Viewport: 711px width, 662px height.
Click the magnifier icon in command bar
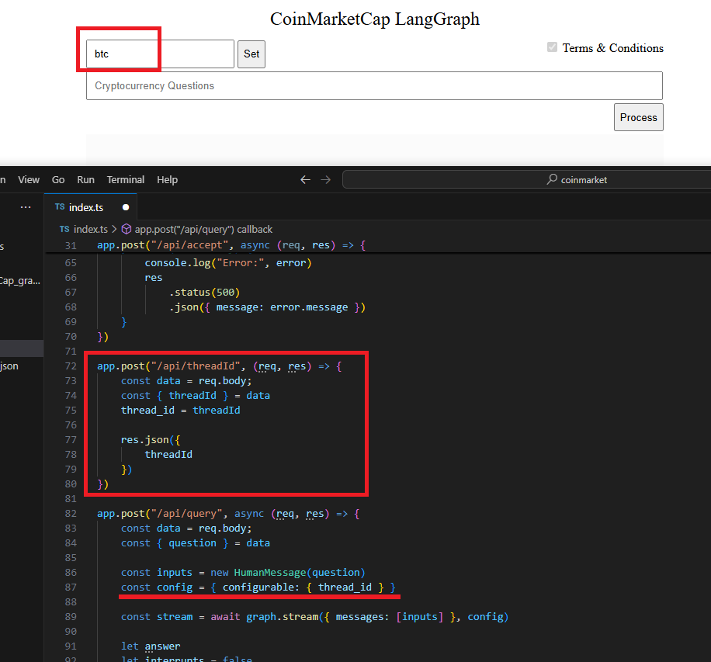(552, 179)
